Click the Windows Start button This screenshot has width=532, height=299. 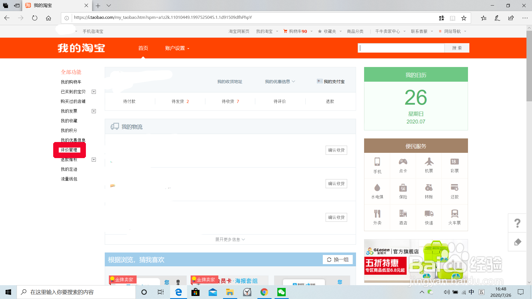click(x=8, y=292)
